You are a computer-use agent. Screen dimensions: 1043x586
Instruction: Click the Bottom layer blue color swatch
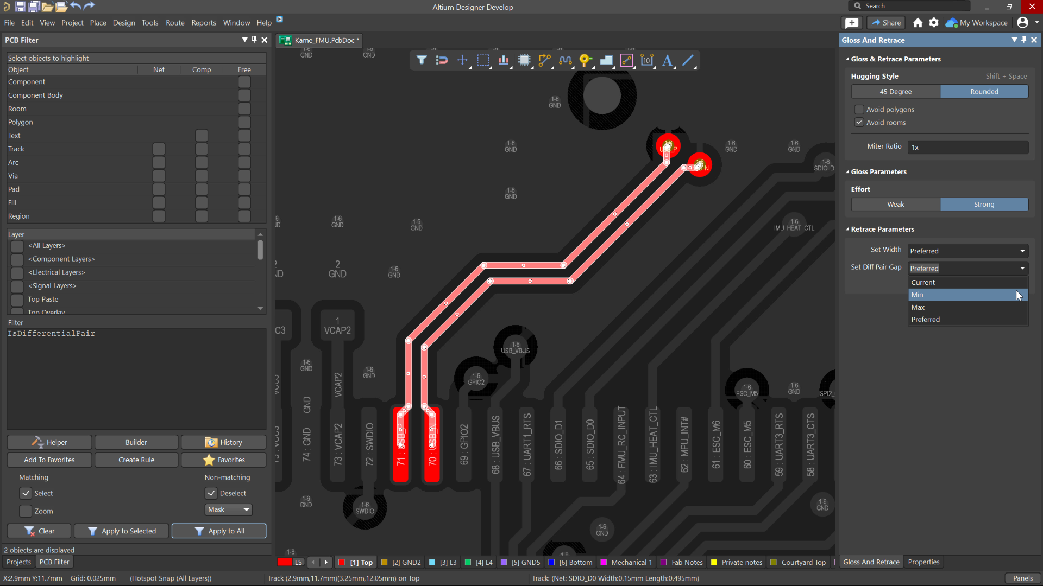551,563
